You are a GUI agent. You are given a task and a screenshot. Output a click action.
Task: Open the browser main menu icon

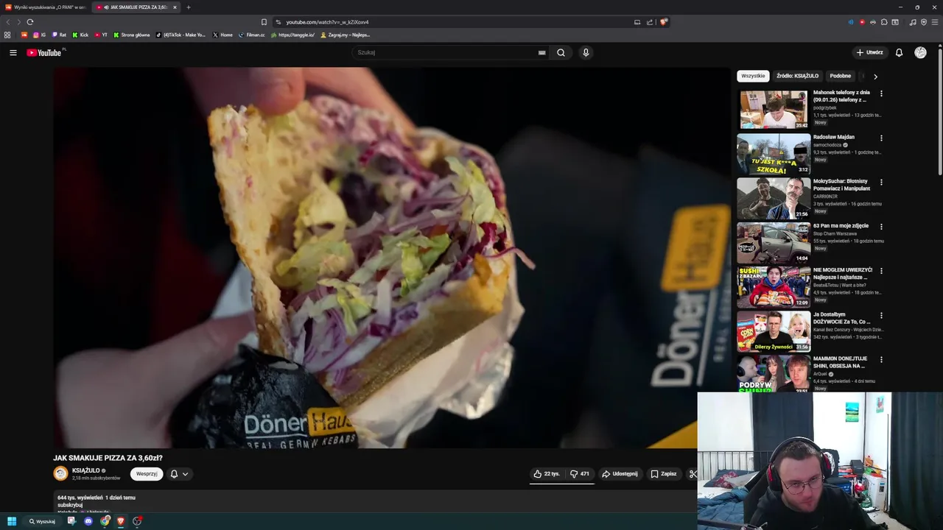(x=935, y=22)
